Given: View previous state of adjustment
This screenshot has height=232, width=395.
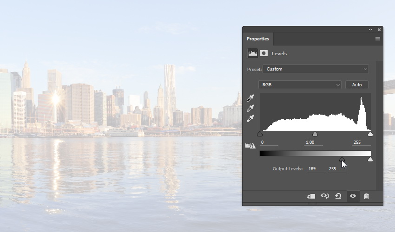Looking at the screenshot, I should coord(325,196).
